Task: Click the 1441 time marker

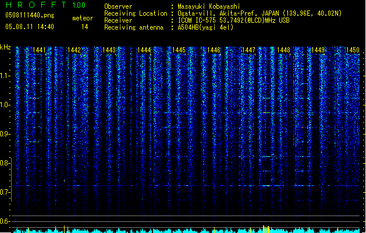Action: 39,50
